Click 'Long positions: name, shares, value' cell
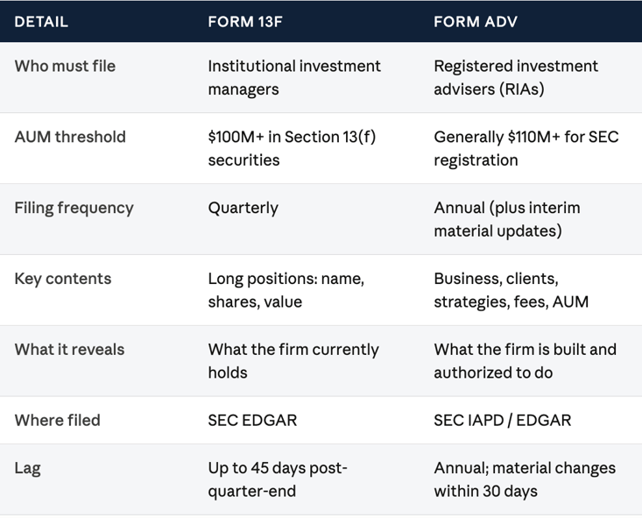Viewport: 642px width, 518px height. pyautogui.click(x=286, y=290)
